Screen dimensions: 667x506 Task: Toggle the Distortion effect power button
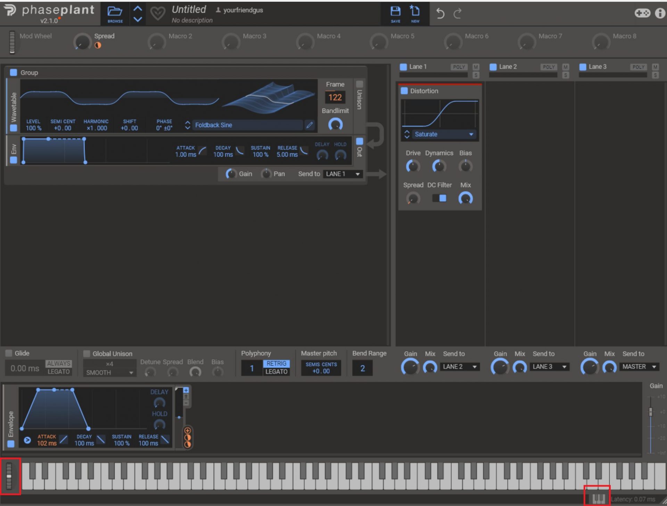coord(404,91)
